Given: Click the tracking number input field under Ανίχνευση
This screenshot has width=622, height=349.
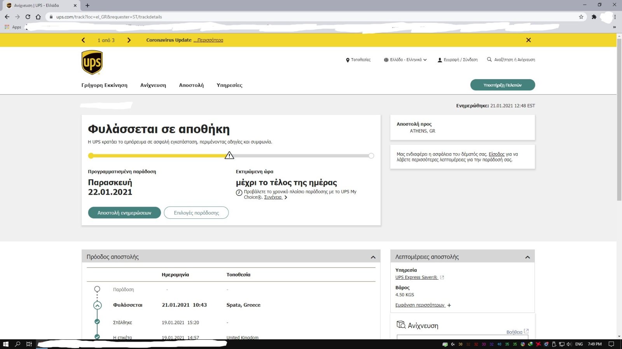Looking at the screenshot, I should 463,337.
